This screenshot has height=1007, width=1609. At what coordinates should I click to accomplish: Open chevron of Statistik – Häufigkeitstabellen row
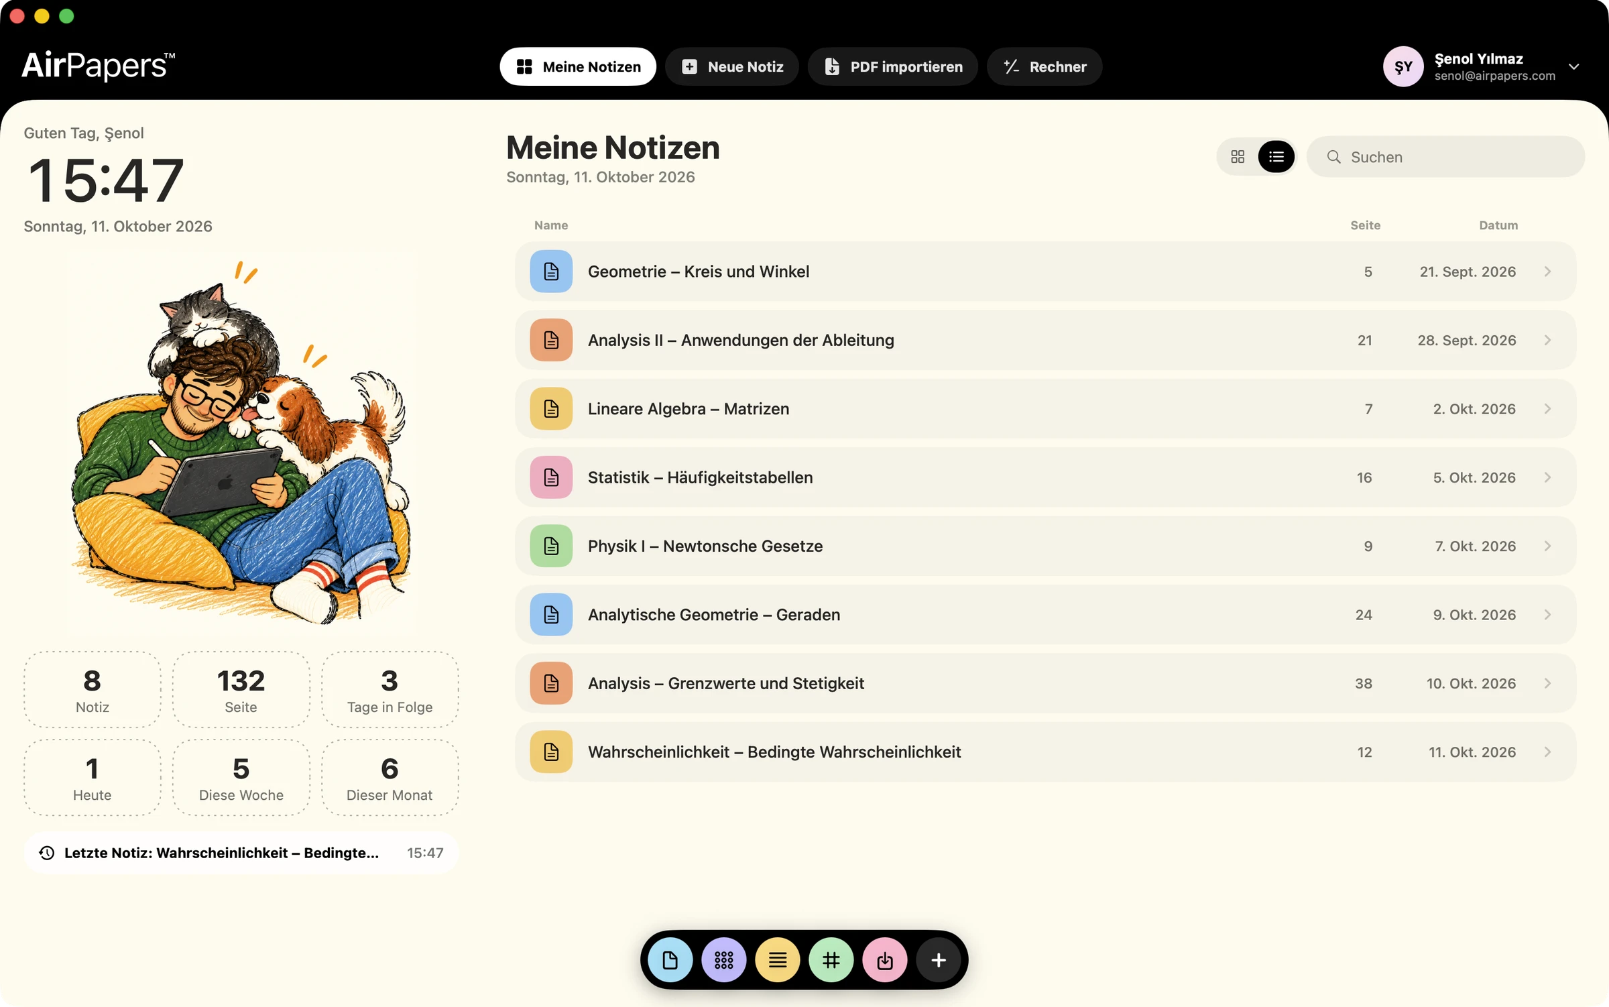coord(1547,477)
